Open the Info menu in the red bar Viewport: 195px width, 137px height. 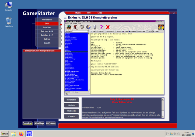(x=89, y=13)
